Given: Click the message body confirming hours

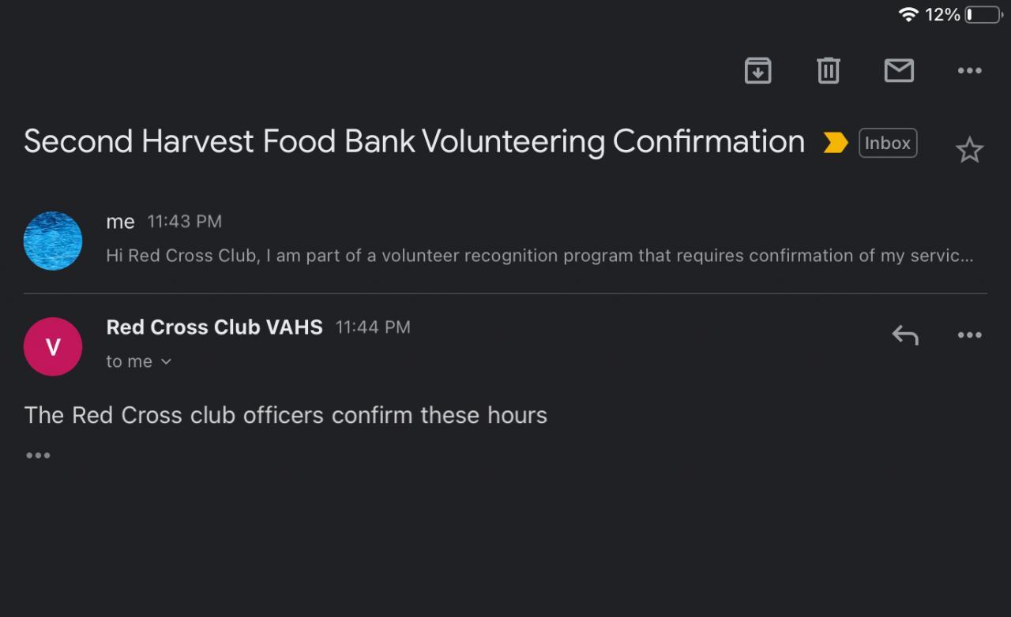Looking at the screenshot, I should [x=285, y=415].
